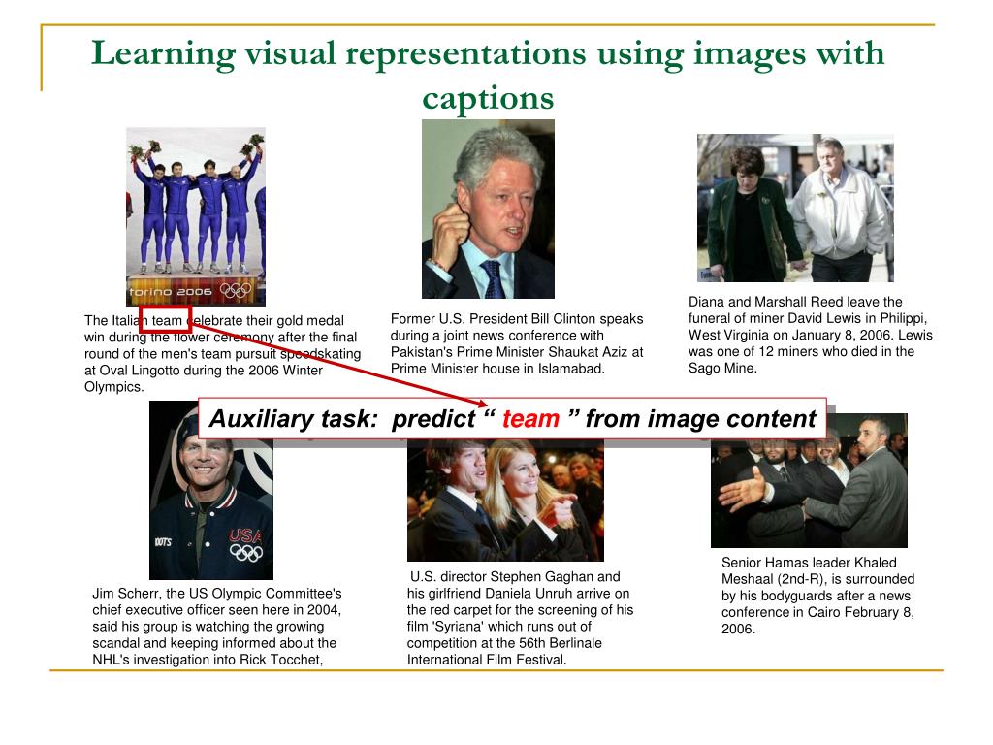Click the slide title 'Learning visual representations using images with captions'
Screen dimensions: 993x745
coord(488,75)
